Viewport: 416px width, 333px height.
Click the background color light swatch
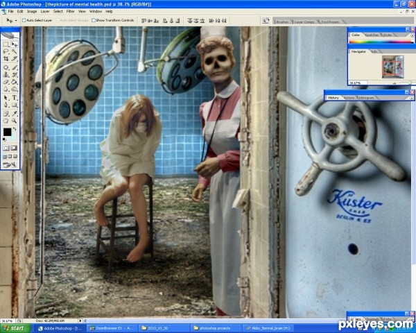(13, 137)
